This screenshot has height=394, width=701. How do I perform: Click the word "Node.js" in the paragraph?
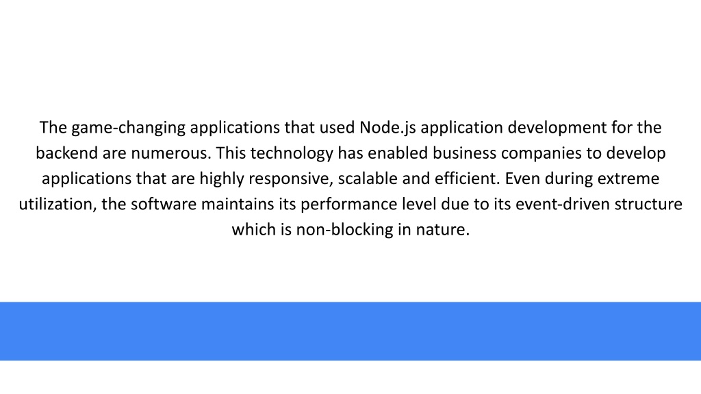[x=387, y=128]
